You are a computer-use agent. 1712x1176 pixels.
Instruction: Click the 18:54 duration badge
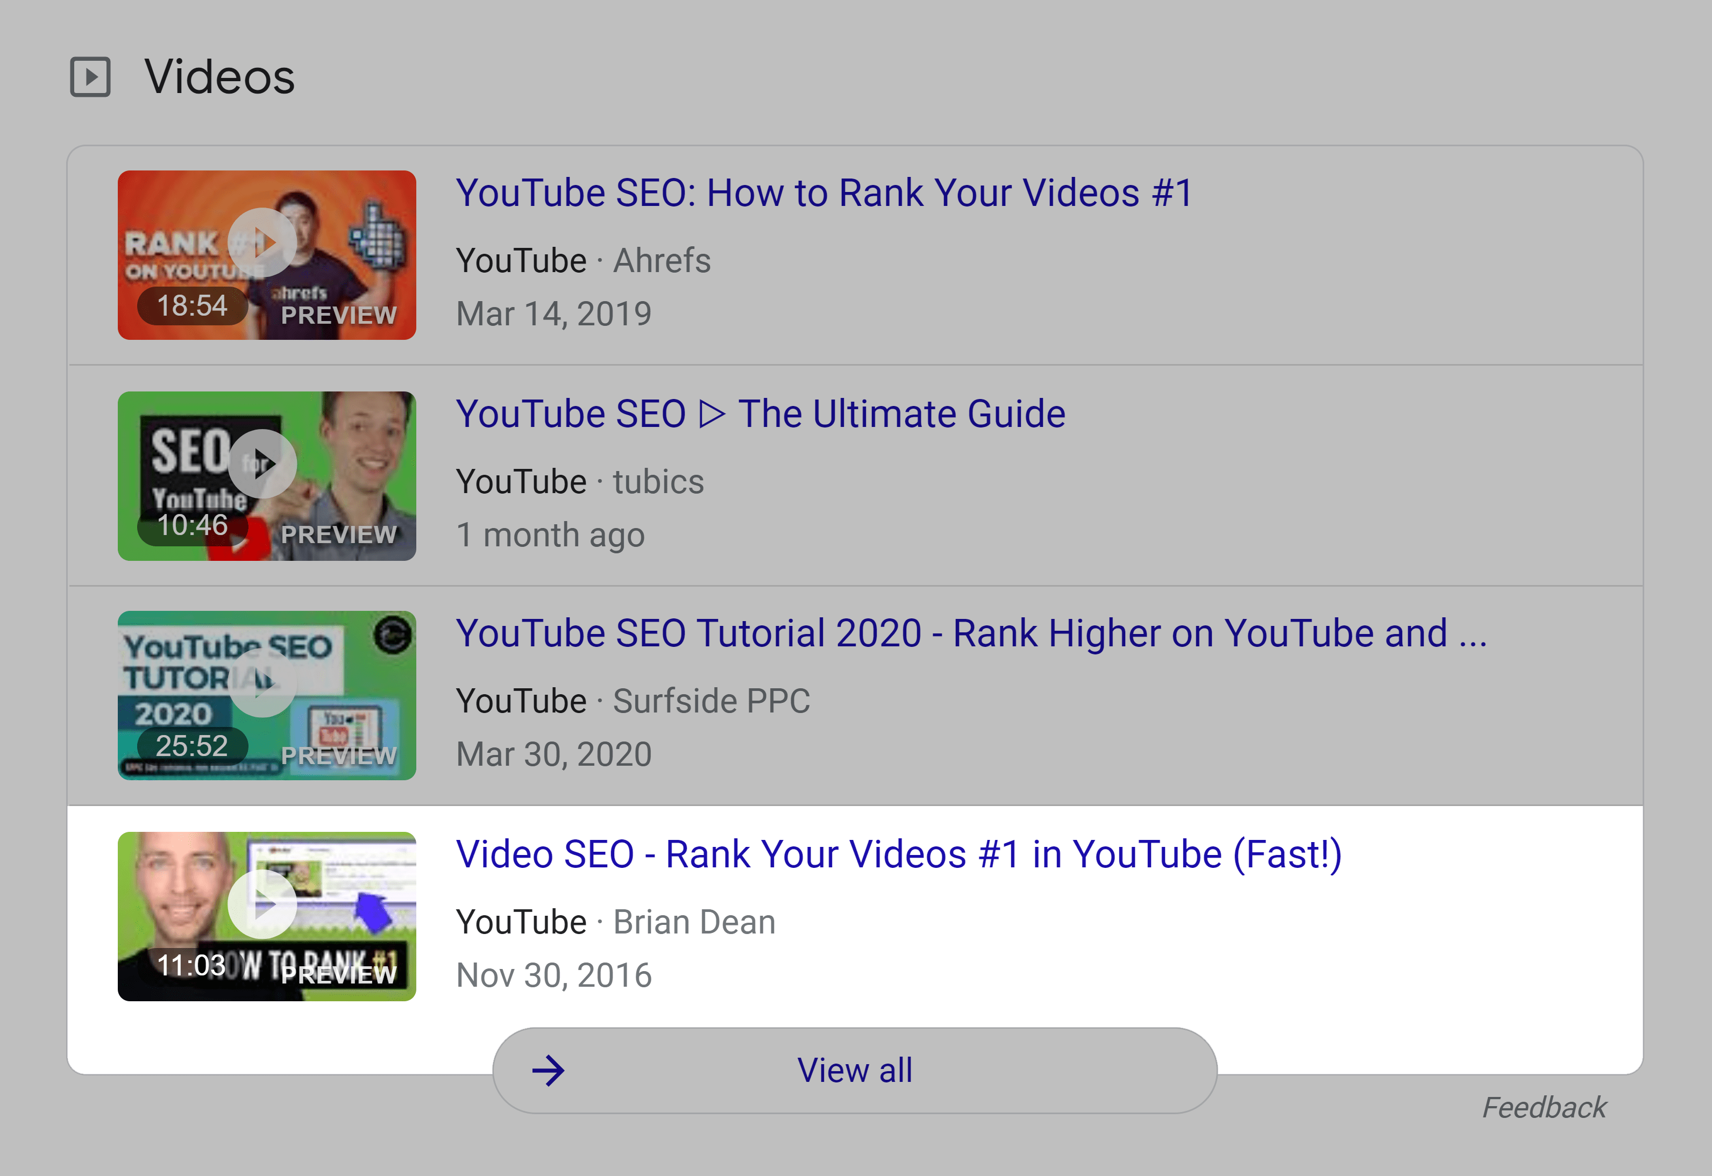click(193, 305)
